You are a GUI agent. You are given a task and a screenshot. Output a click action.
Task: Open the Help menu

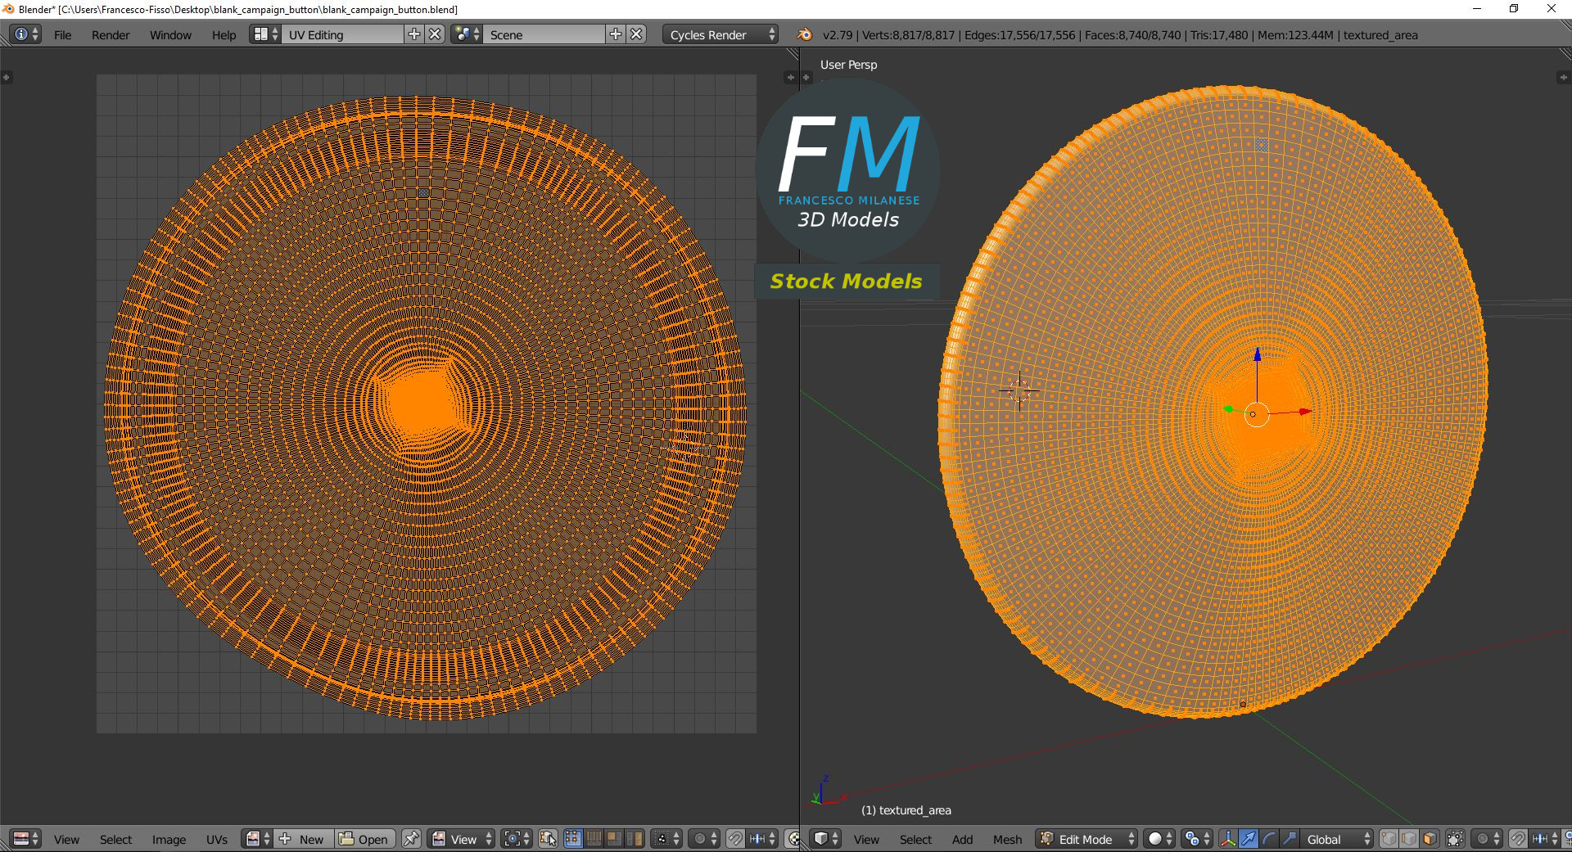coord(224,35)
